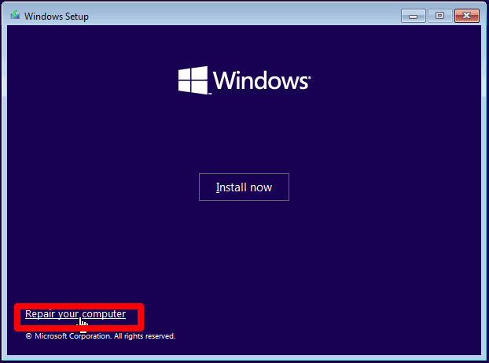Viewport: 489px width, 363px height.
Task: Open the Repair your computer link
Action: [x=75, y=314]
